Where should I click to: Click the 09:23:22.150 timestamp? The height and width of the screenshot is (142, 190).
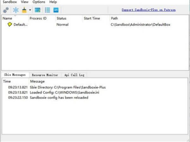pos(18,98)
